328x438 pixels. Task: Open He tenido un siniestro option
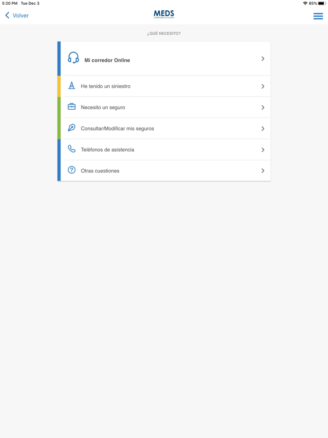(x=106, y=86)
